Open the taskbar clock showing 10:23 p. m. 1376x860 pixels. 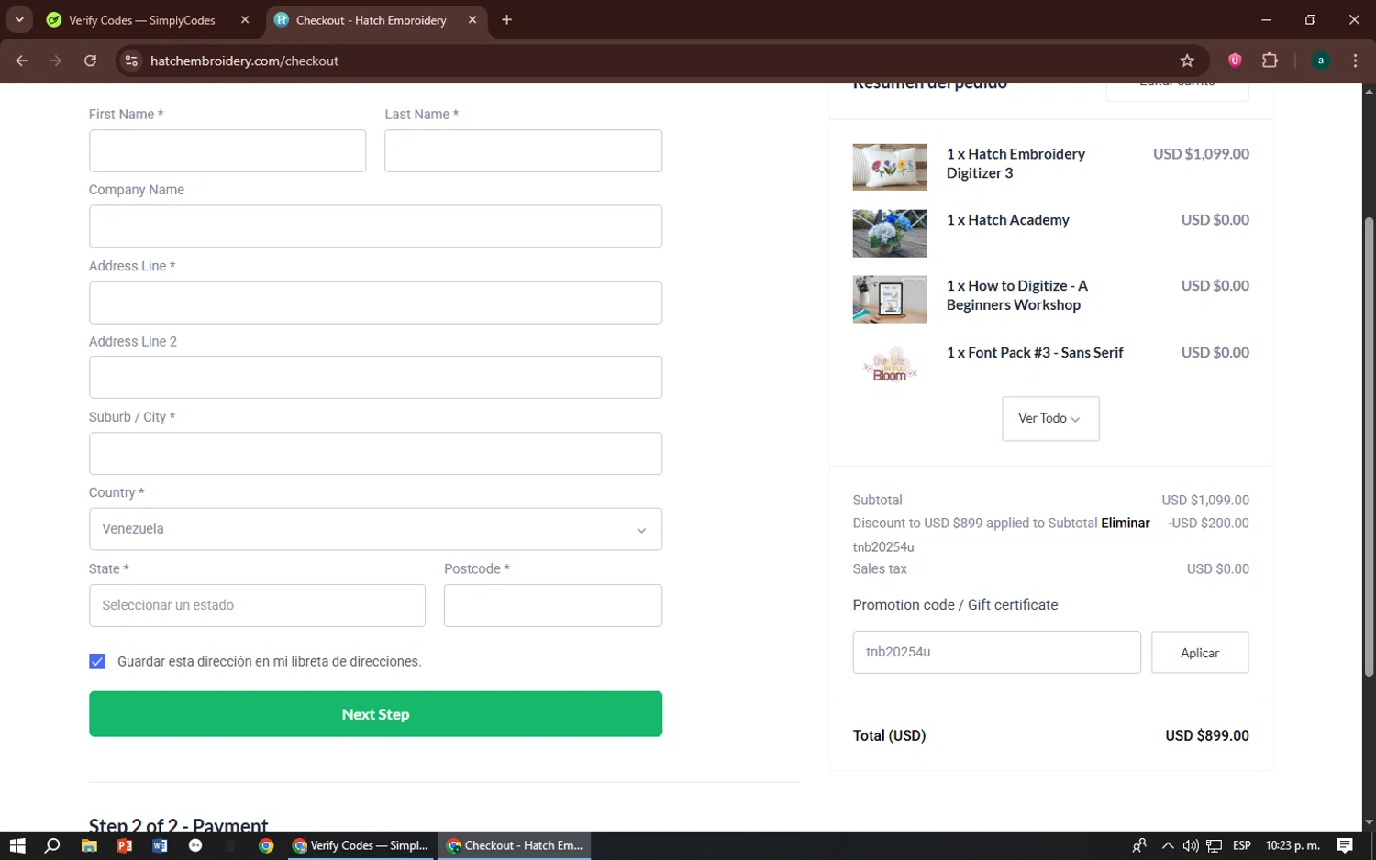pos(1293,845)
